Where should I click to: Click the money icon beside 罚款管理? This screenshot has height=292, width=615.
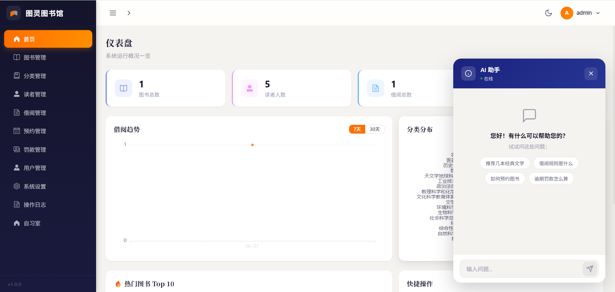[17, 149]
